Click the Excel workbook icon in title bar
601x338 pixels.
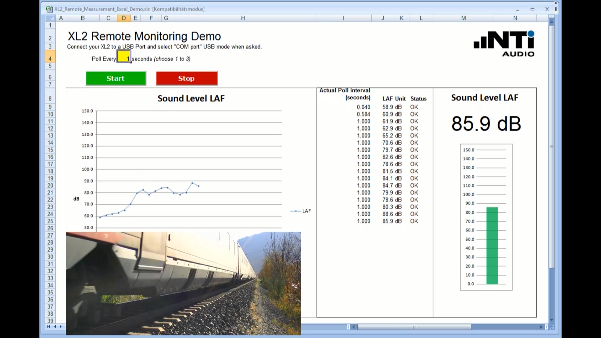[x=49, y=9]
